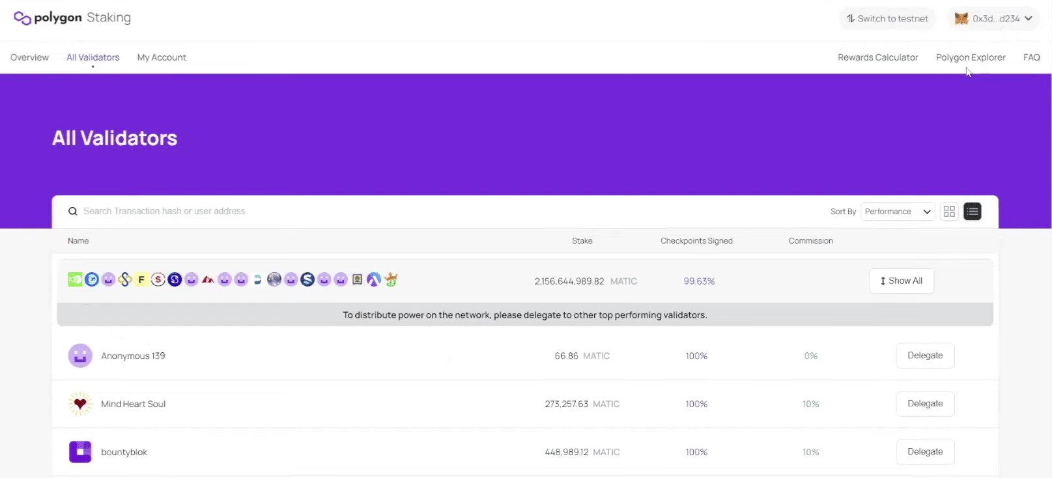The width and height of the screenshot is (1052, 478).
Task: Click the 99.63% checkpoints value
Action: point(699,281)
